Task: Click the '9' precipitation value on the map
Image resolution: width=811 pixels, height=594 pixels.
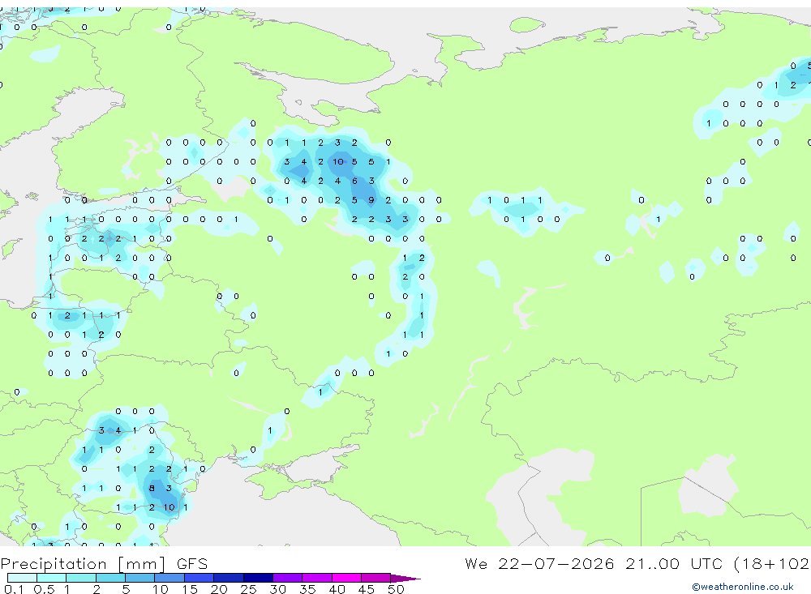Action: 371,200
